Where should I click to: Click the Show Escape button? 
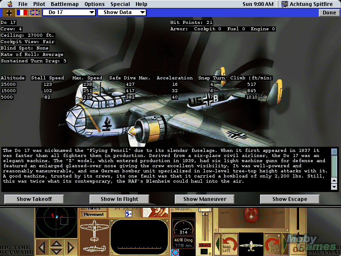[x=290, y=199]
